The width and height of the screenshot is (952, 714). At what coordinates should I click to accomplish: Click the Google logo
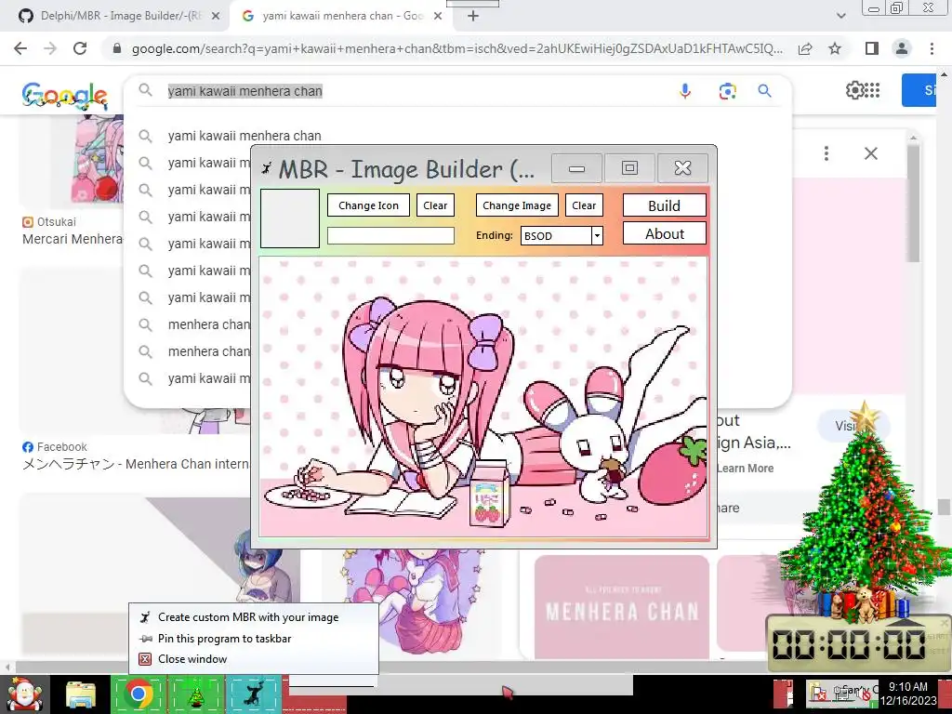click(64, 96)
